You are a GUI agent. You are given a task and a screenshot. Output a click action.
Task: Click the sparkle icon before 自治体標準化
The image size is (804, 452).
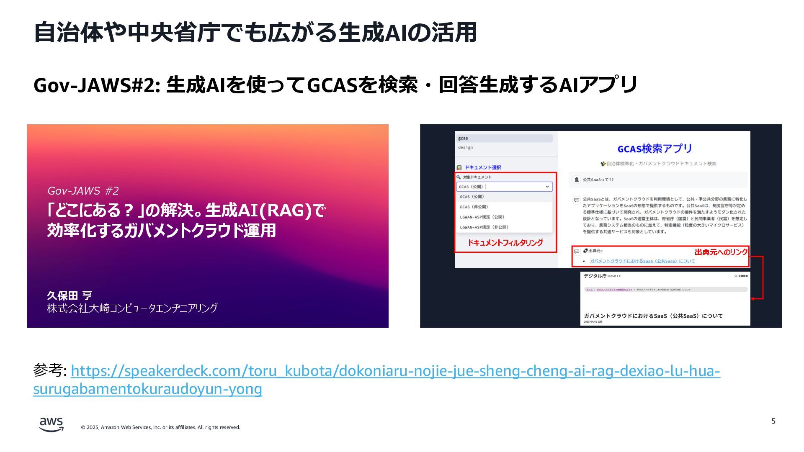tap(603, 164)
